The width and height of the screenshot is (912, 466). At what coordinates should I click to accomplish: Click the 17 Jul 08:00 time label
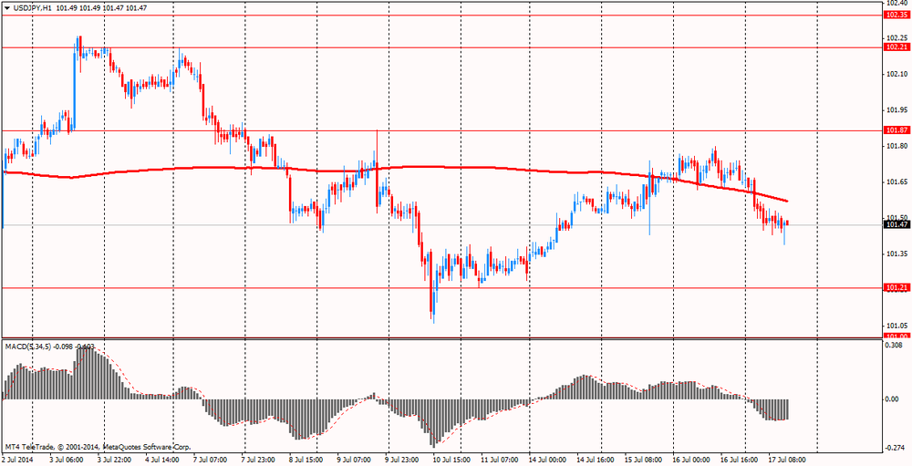tap(788, 460)
